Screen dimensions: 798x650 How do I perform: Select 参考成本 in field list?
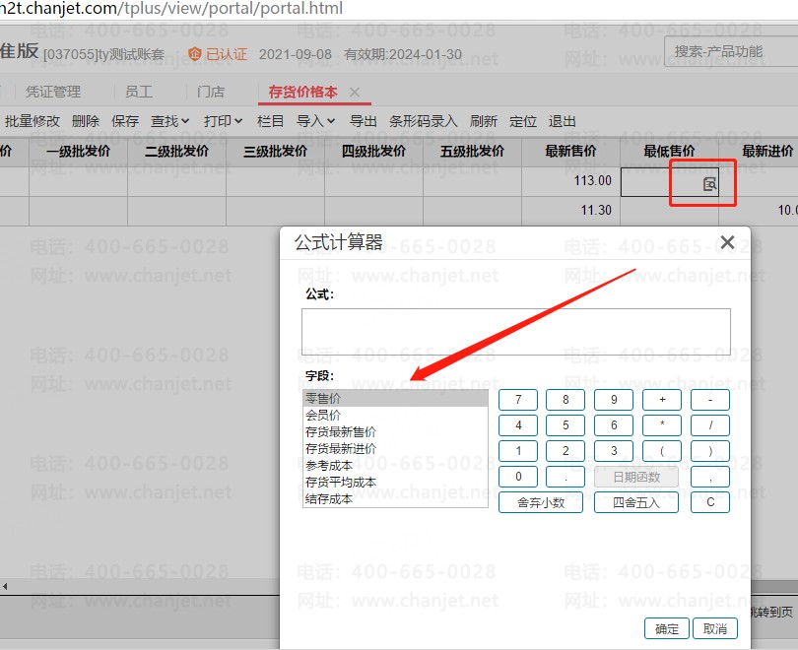[x=395, y=466]
